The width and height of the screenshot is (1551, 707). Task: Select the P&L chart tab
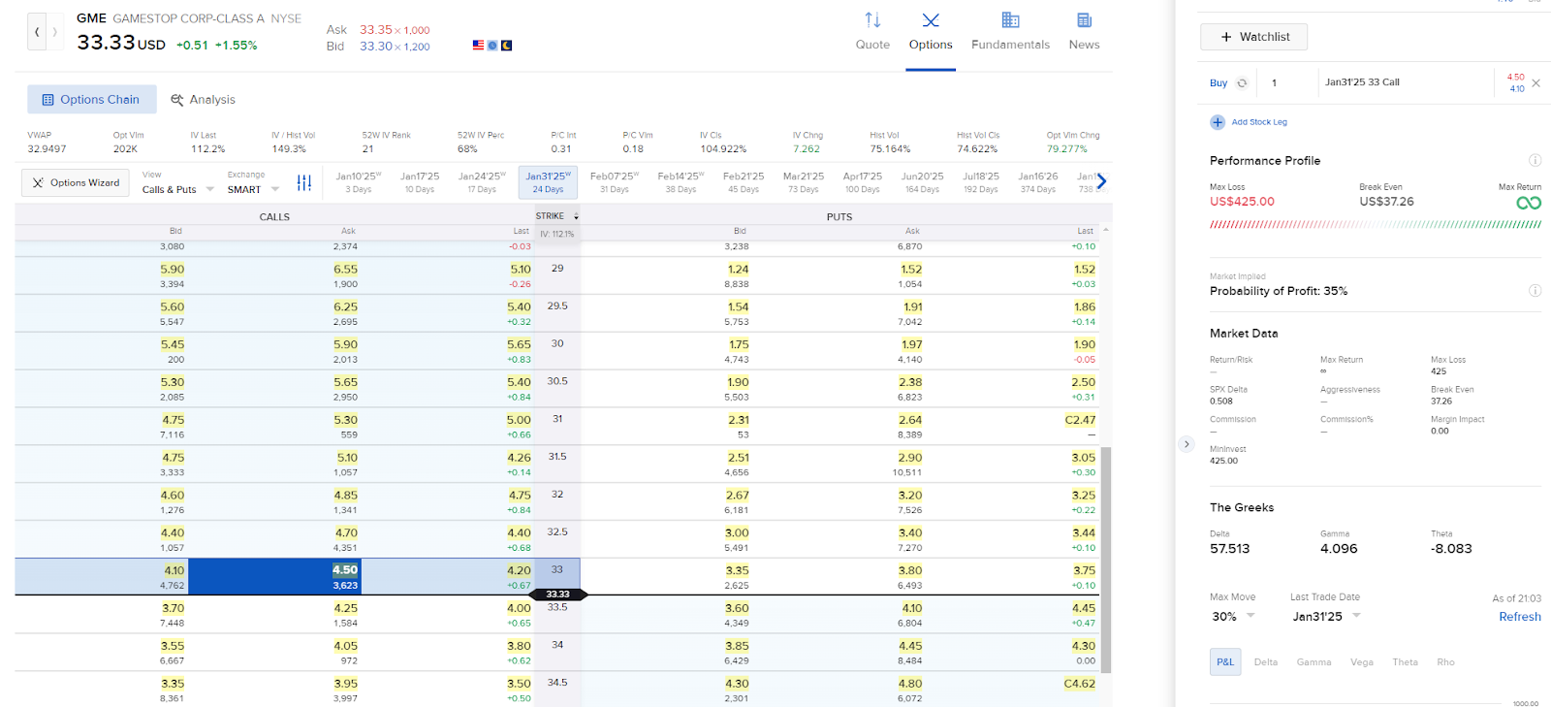(x=1225, y=662)
